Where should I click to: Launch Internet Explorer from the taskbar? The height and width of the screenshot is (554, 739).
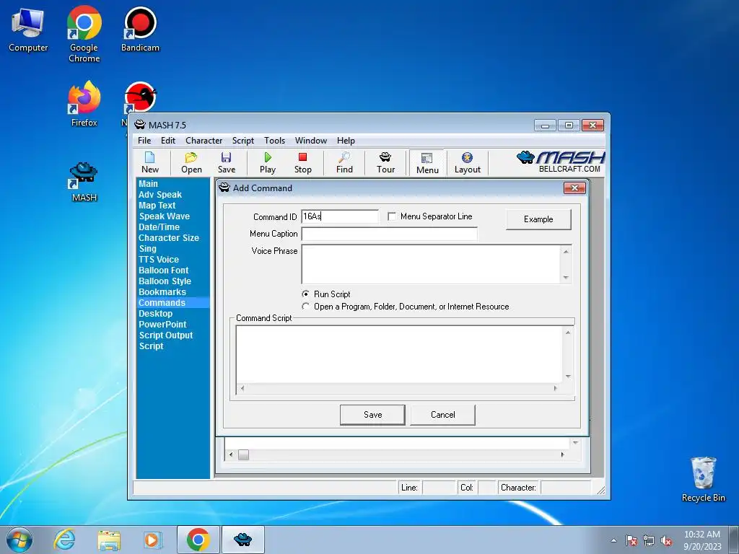[x=64, y=540]
